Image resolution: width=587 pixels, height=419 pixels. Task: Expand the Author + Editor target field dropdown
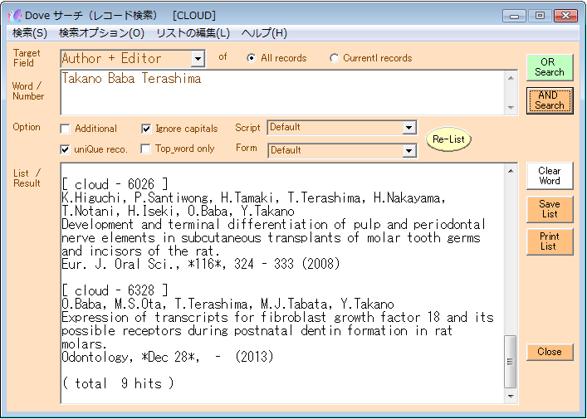click(x=197, y=59)
